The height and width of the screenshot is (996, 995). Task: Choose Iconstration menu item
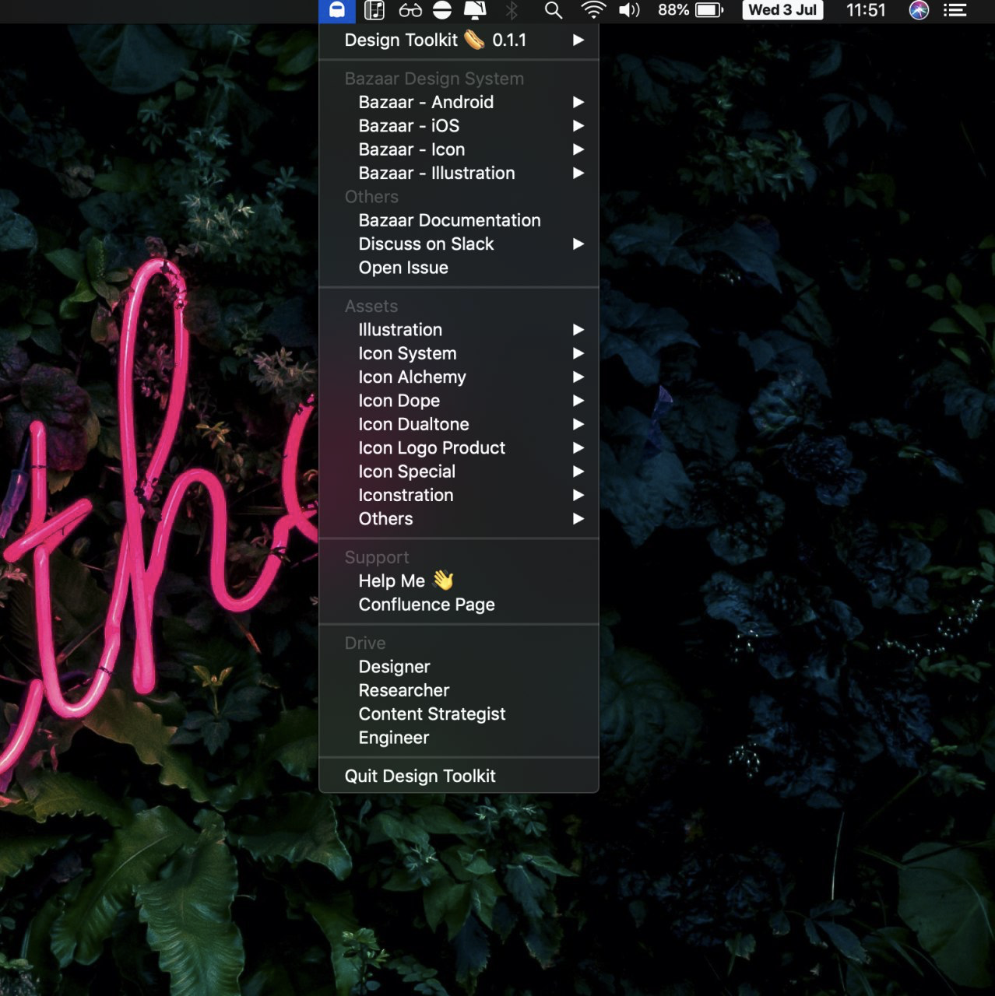(459, 495)
